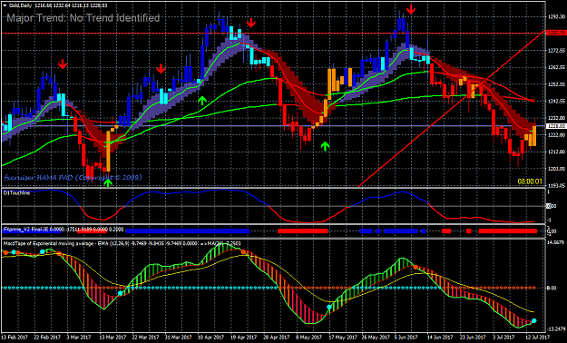
Task: Click the long blue FXprime bar spanning March-April
Action: pyautogui.click(x=188, y=230)
